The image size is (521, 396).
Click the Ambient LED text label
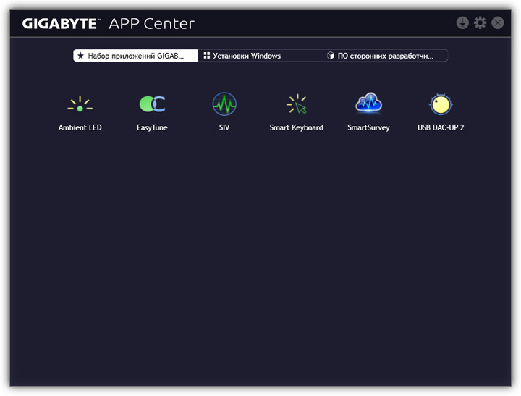pyautogui.click(x=80, y=128)
